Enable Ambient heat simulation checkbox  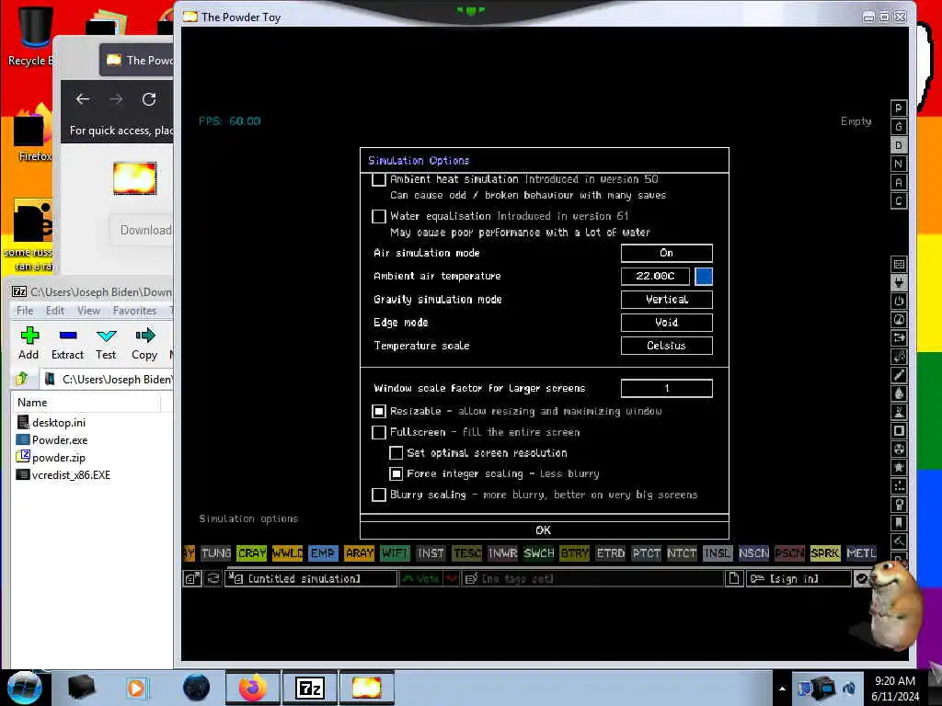pyautogui.click(x=378, y=179)
